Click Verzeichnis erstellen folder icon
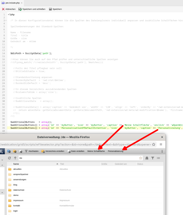183x215 pixels. pos(43,151)
